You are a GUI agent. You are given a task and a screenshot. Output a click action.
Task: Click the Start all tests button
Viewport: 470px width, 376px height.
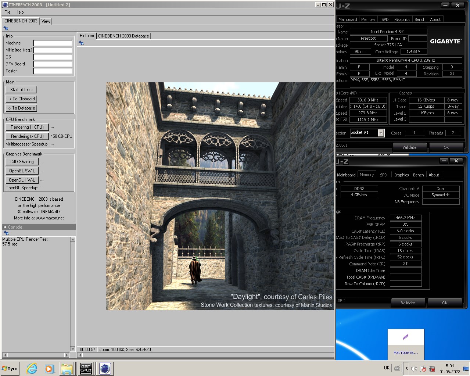21,90
